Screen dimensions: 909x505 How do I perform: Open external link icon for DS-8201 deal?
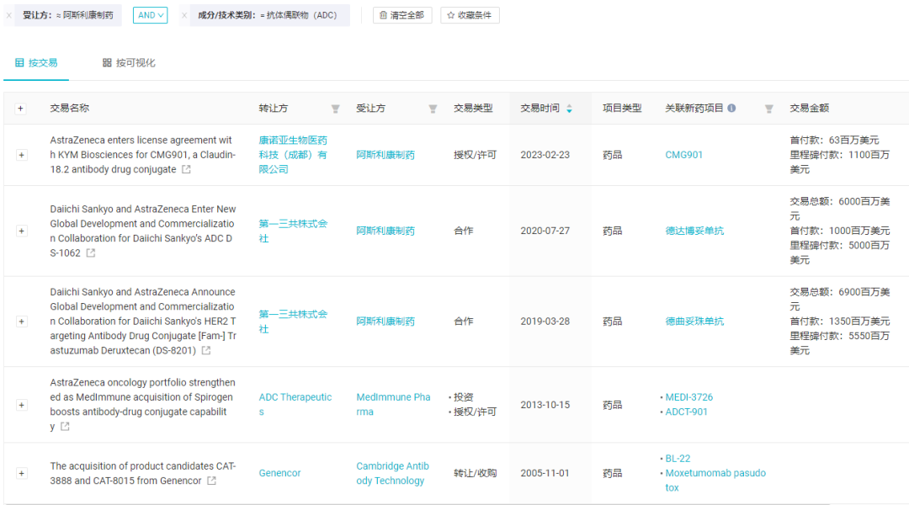pyautogui.click(x=206, y=350)
